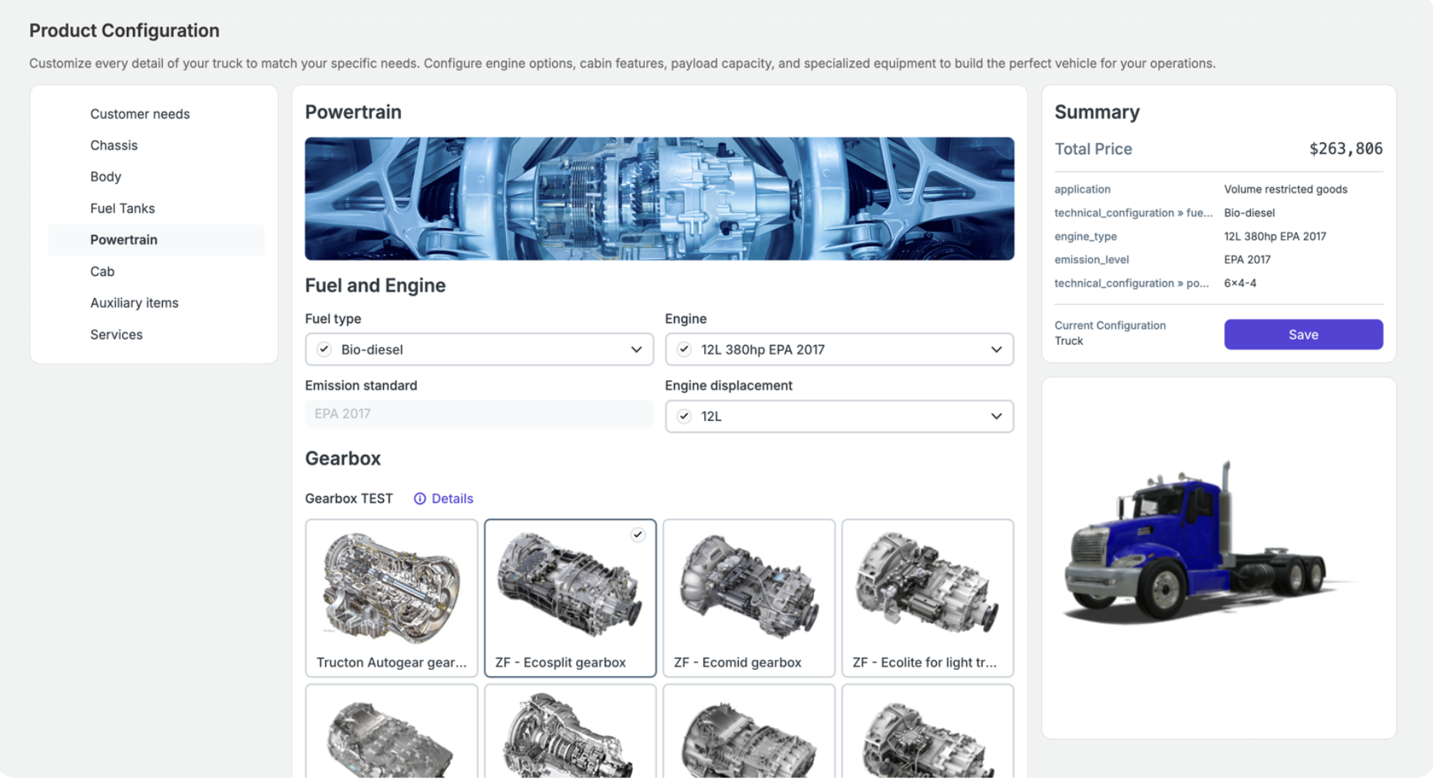Toggle the 12L 380hp EPA 2017 engine checkmark
Viewport: 1433px width, 782px height.
click(x=684, y=349)
